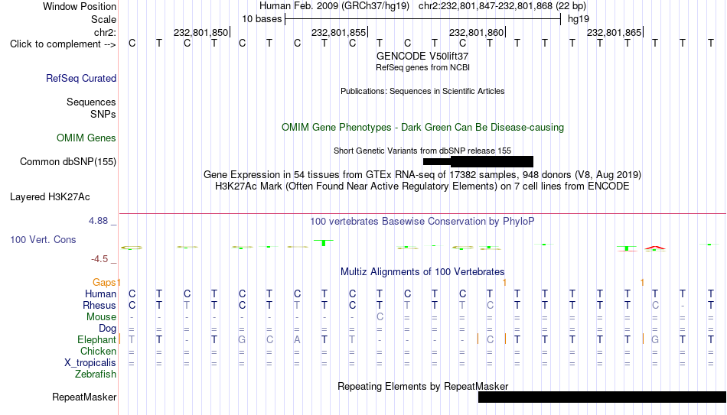Select the Elephant species row label
This screenshot has height=415, width=727.
(97, 339)
